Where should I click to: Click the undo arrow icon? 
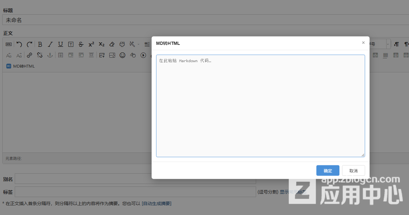(19, 44)
